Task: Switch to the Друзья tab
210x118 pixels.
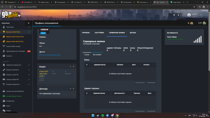Action: coord(133,33)
